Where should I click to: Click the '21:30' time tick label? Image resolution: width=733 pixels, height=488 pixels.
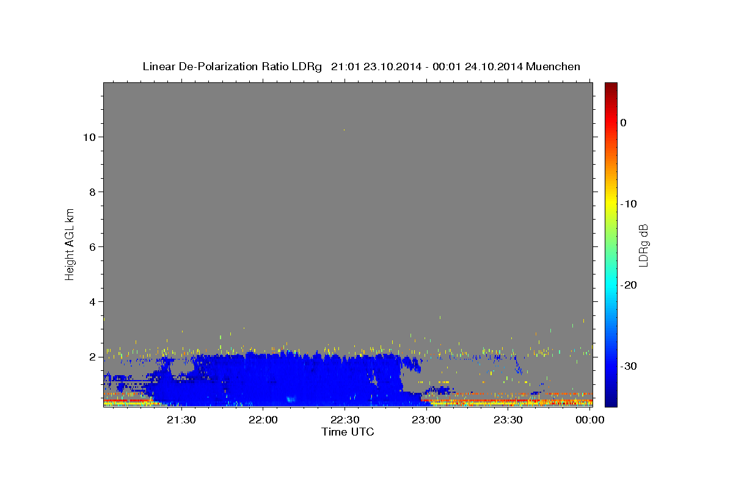[x=181, y=420]
